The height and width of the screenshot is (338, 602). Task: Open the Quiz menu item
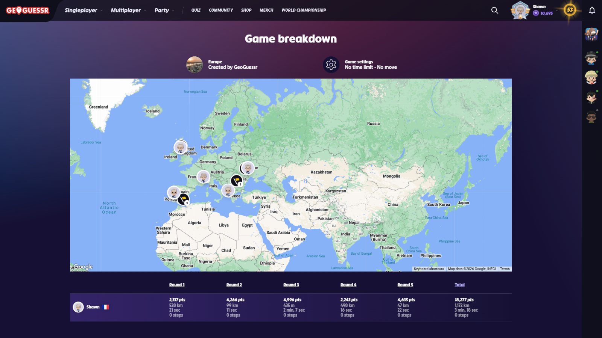click(x=196, y=10)
